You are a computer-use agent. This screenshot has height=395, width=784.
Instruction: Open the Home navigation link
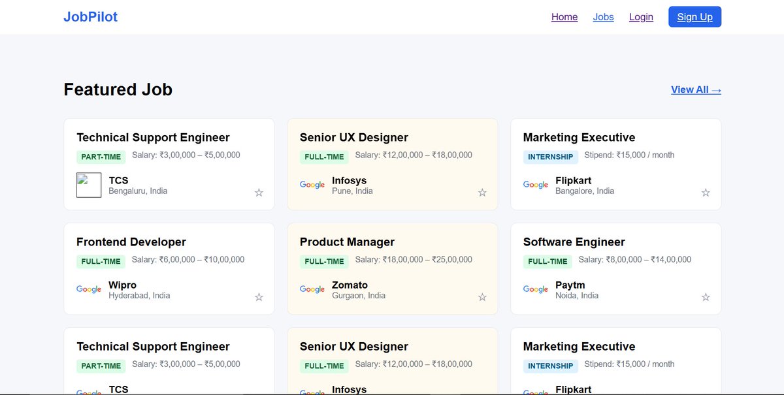point(564,17)
